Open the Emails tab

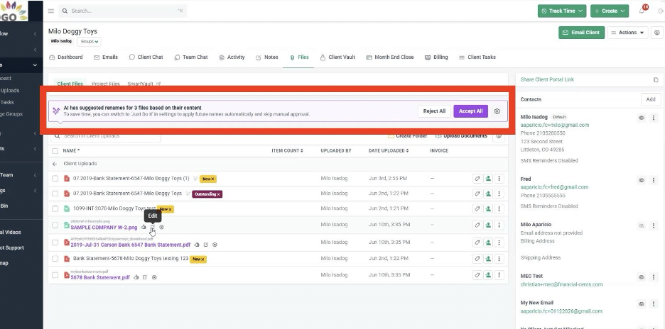click(x=106, y=57)
